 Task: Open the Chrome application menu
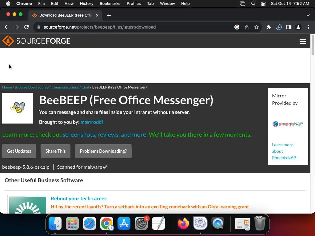(x=24, y=4)
